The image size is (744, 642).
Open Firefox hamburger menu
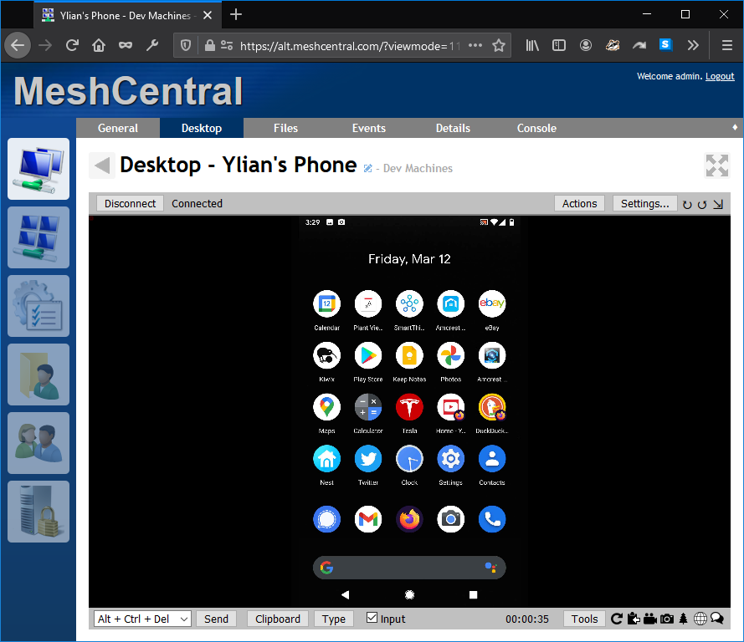pos(727,45)
